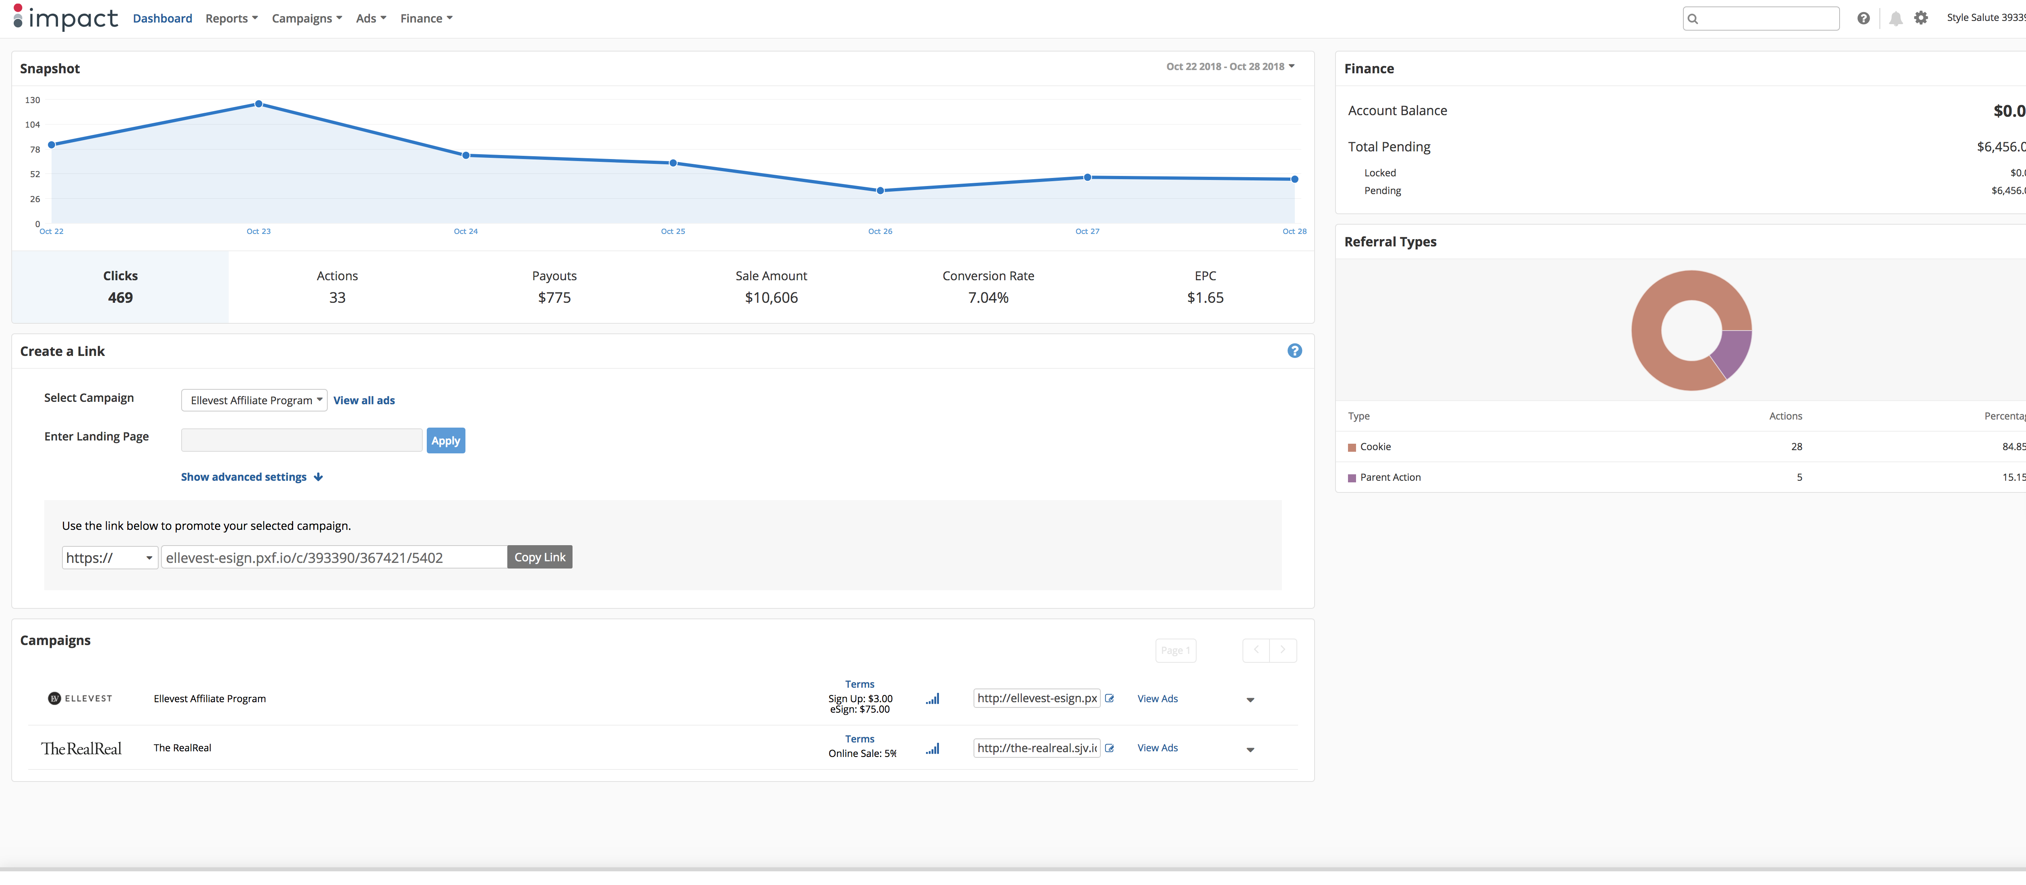This screenshot has height=885, width=2026.
Task: Click the Ellevest Affiliate Program campaign name
Action: [x=209, y=699]
